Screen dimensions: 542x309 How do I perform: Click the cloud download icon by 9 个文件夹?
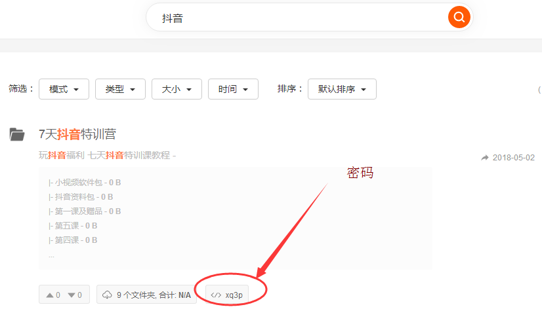tap(107, 295)
